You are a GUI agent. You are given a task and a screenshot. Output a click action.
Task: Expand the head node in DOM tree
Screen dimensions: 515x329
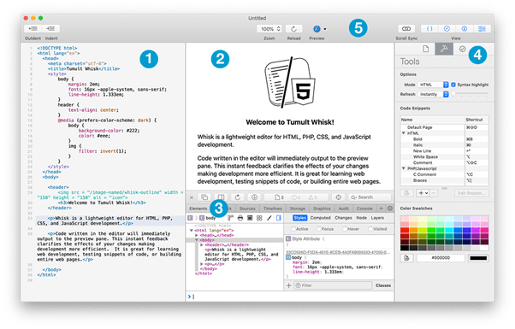coord(197,235)
